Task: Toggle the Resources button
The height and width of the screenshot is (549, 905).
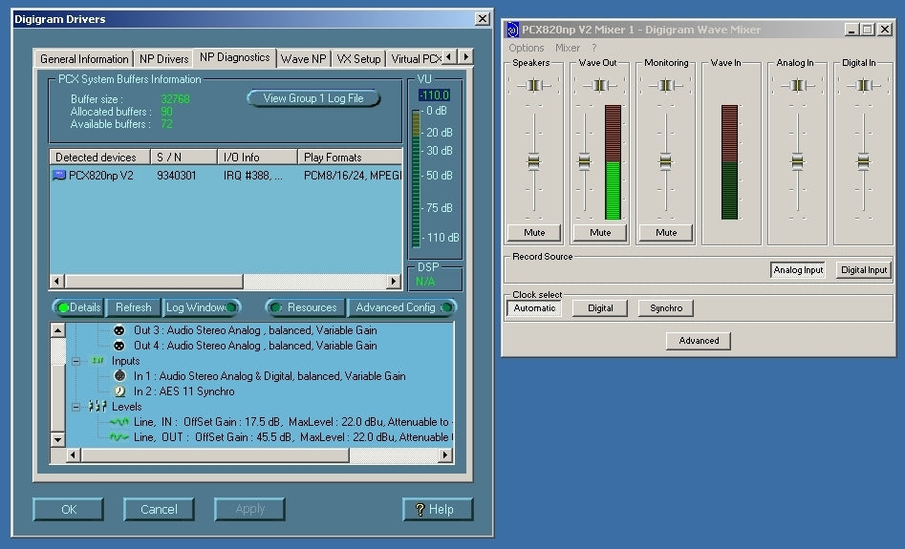Action: [x=305, y=307]
